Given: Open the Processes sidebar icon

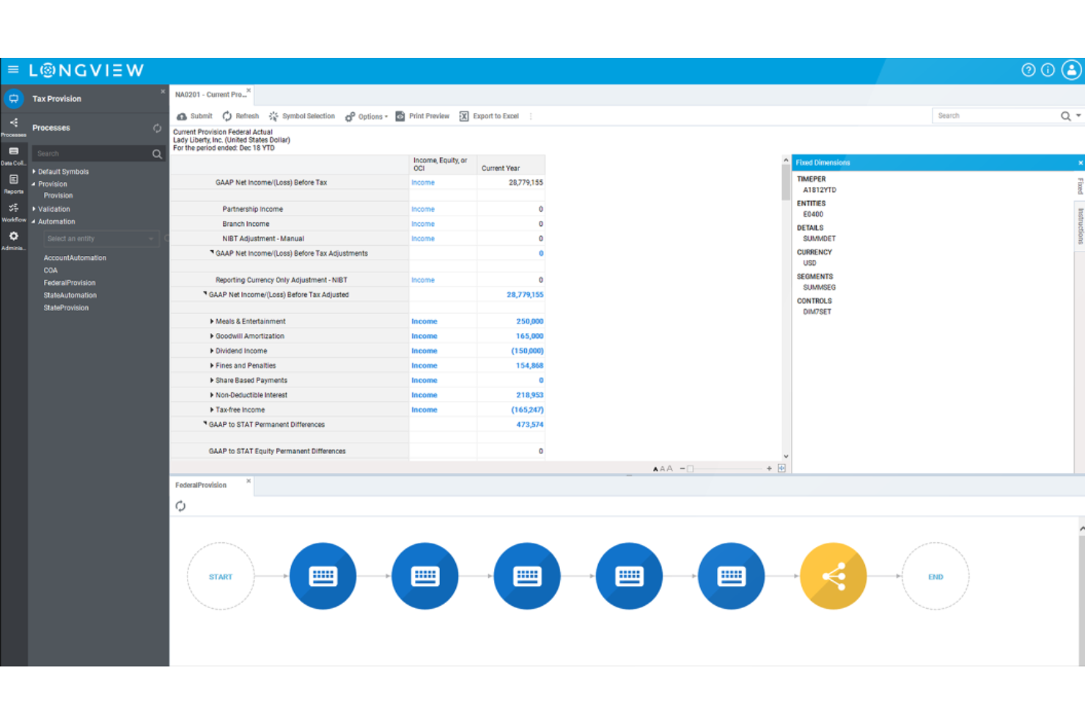Looking at the screenshot, I should (x=13, y=126).
